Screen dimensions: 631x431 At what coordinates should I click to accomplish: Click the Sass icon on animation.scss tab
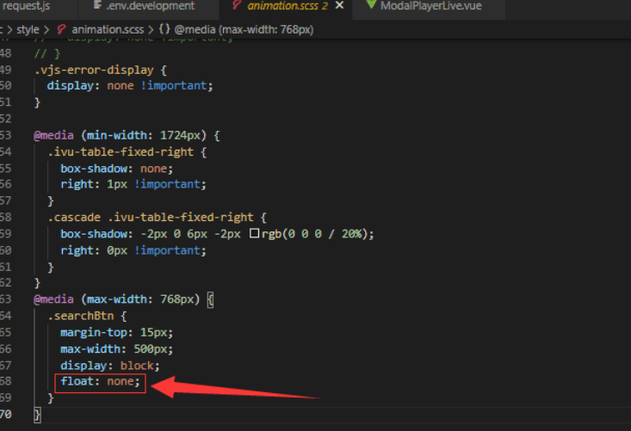(237, 6)
